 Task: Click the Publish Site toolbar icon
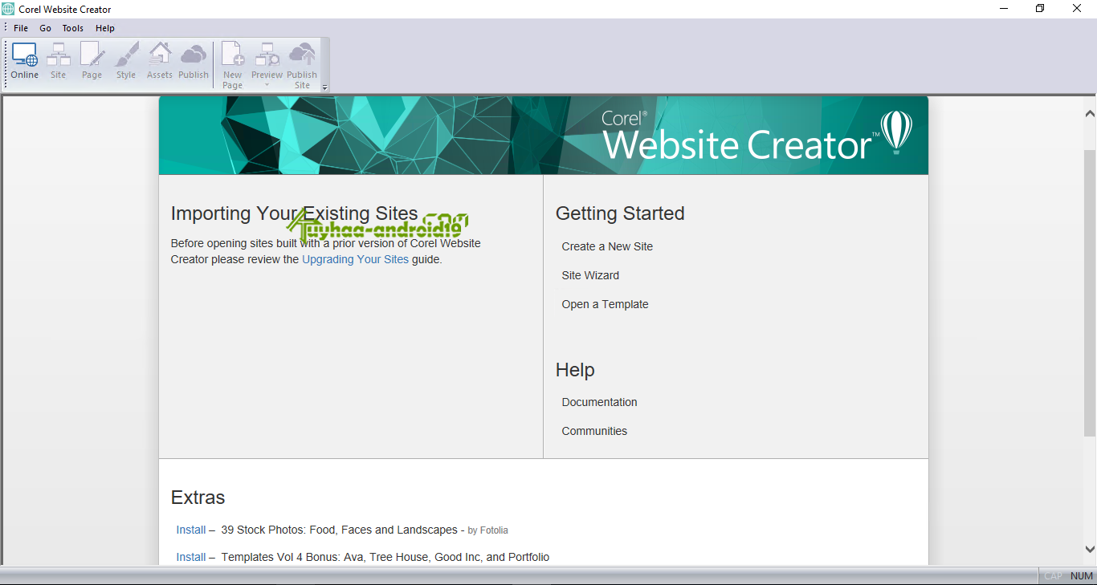[x=302, y=65]
